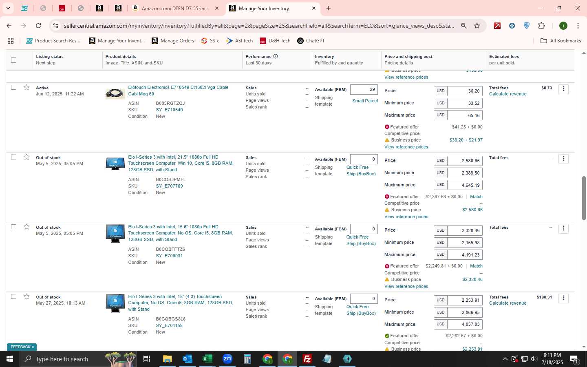This screenshot has height=367, width=587.
Task: Click the address bar URL
Action: [259, 26]
